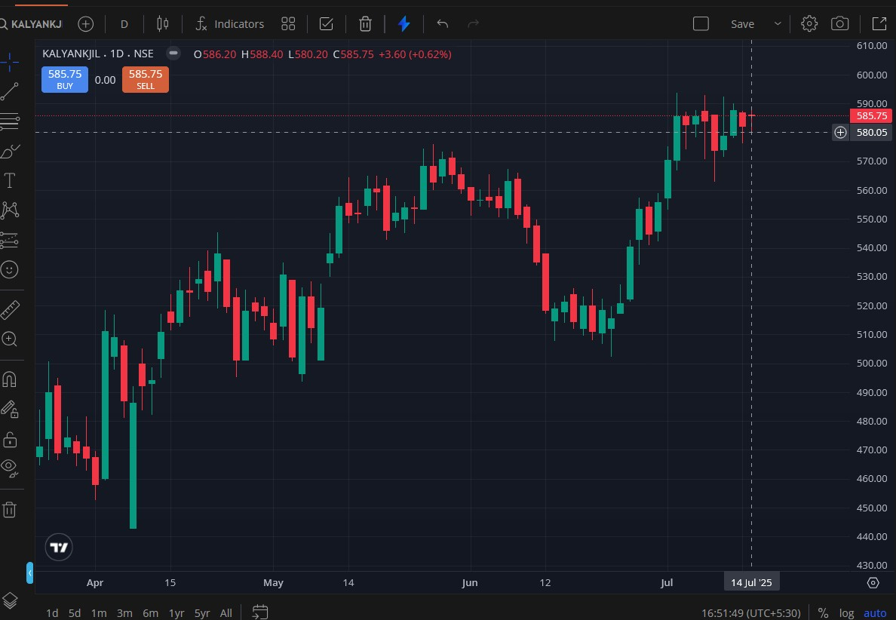Expand the collapsed left side panel
The height and width of the screenshot is (620, 896).
click(x=29, y=572)
